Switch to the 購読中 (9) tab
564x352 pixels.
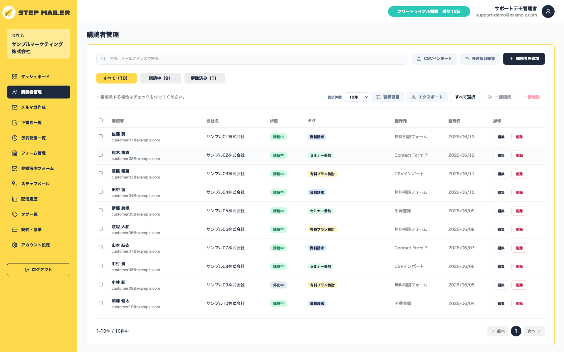click(160, 78)
